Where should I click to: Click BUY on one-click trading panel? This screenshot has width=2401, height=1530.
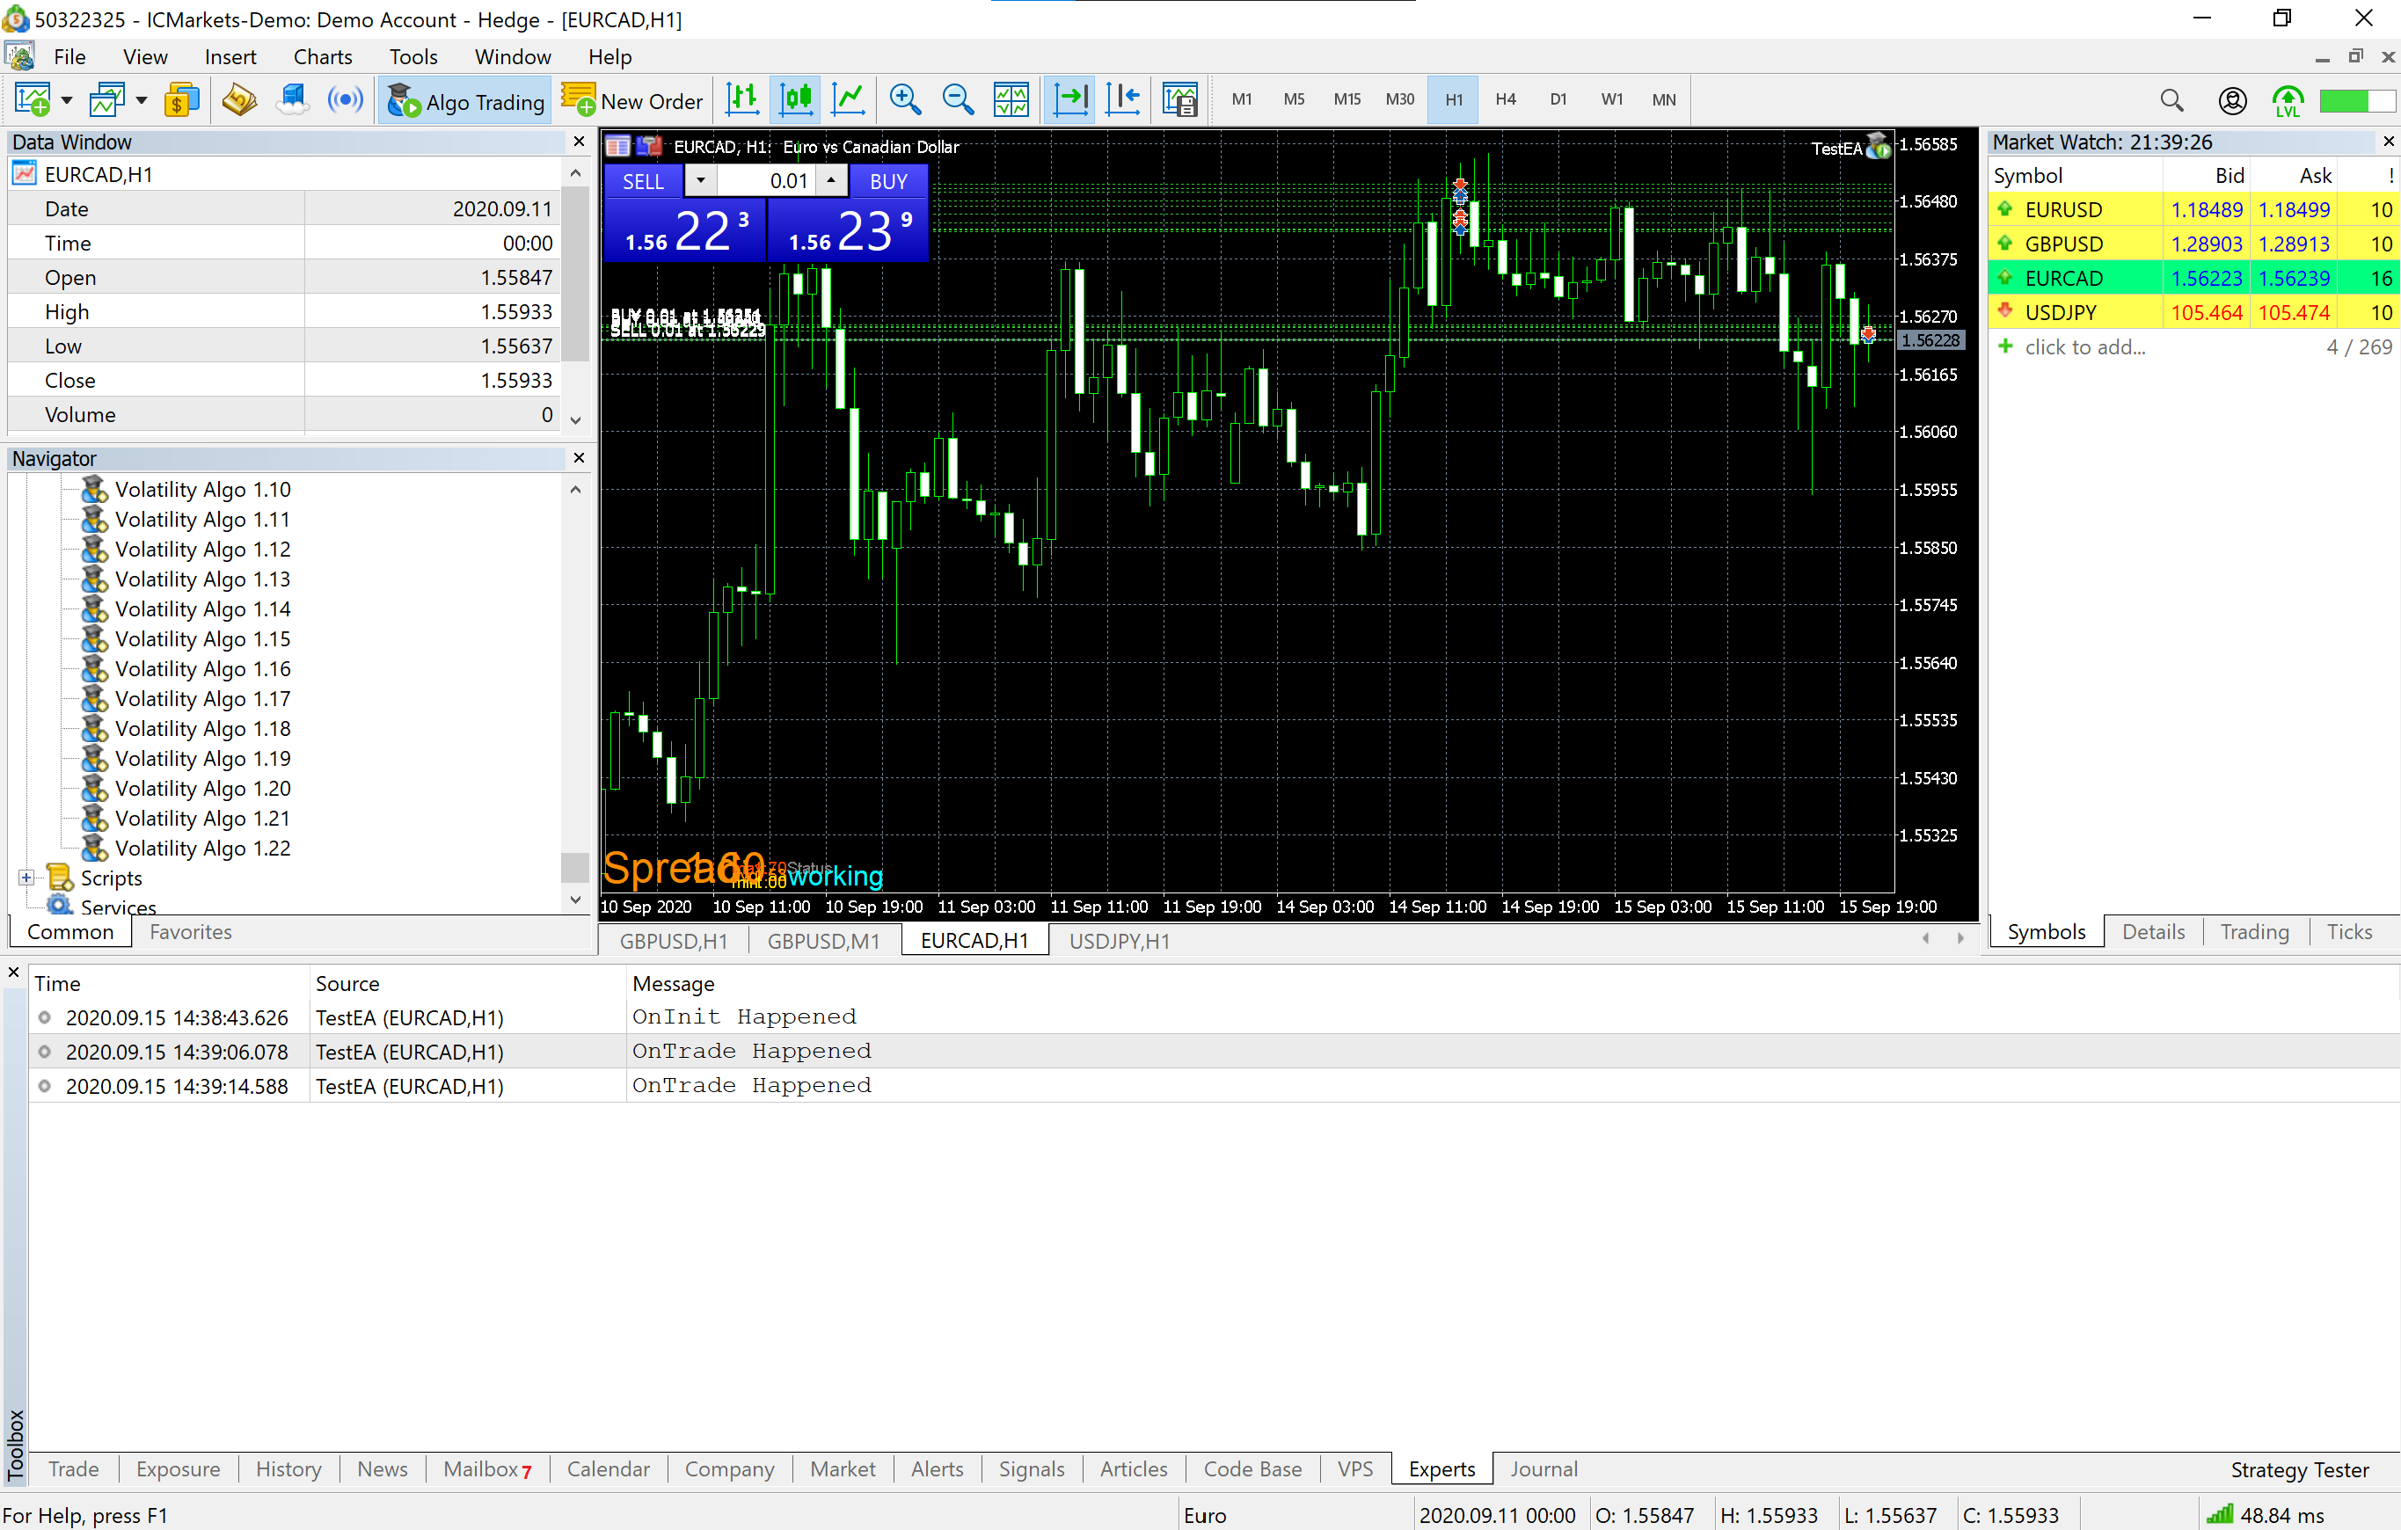888,181
